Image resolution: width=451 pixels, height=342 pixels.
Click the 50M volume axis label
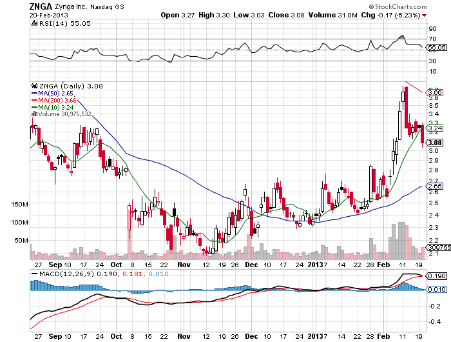point(21,240)
